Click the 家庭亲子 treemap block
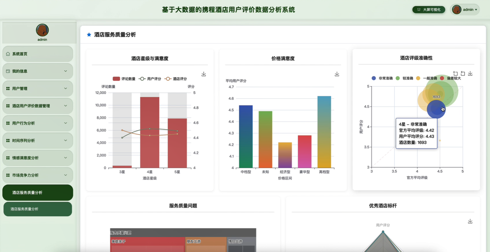 (x=148, y=244)
